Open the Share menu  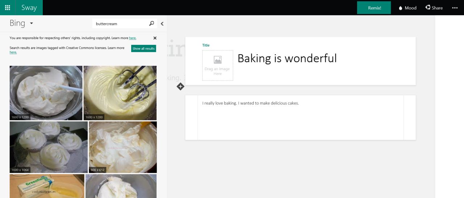click(x=434, y=8)
